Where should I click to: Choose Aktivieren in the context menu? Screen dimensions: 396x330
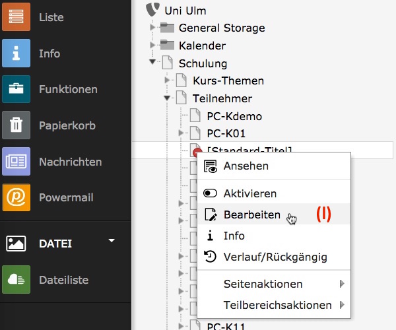pos(249,193)
